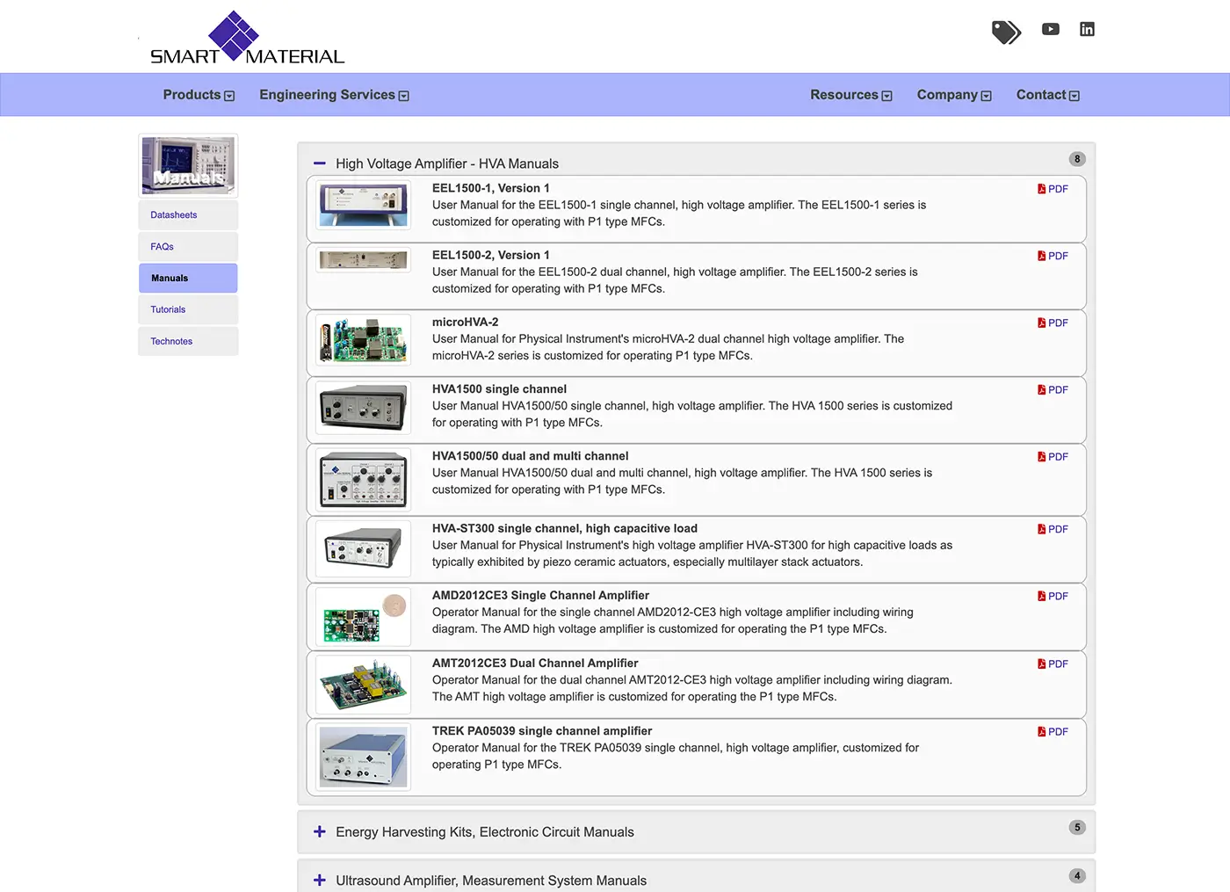
Task: Open the AMT2012CE3 Dual Channel Amplifier title
Action: click(535, 663)
